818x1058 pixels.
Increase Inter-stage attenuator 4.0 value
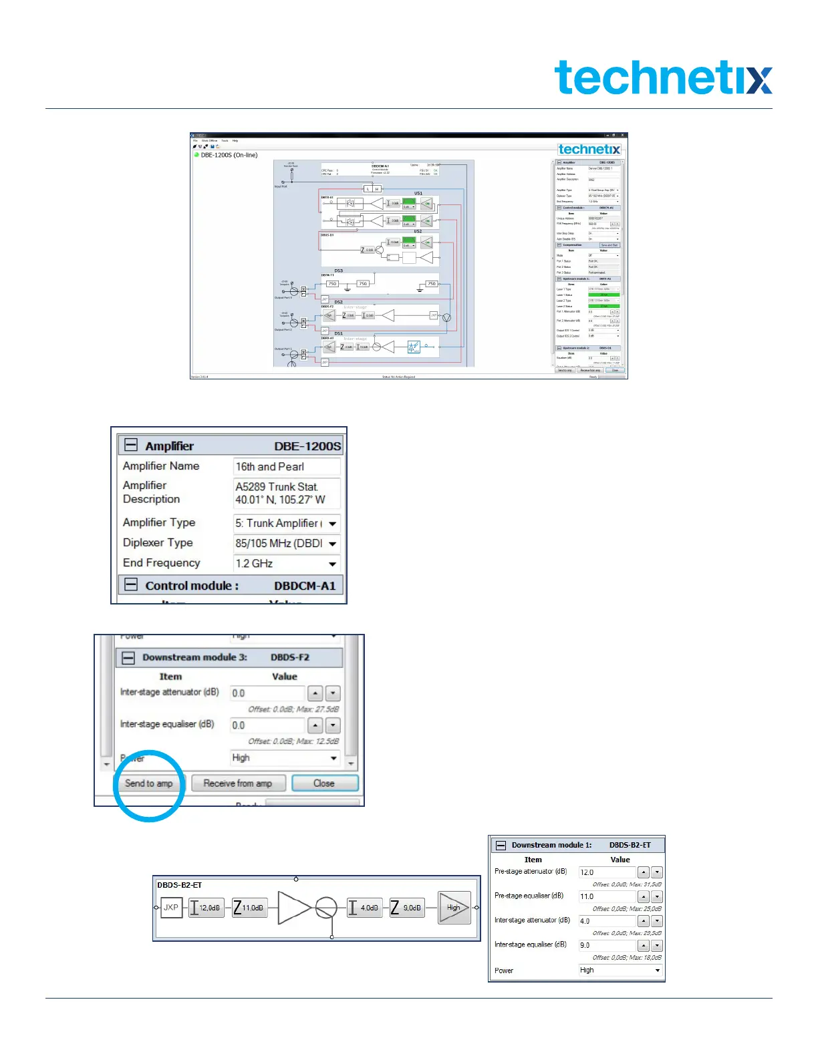coord(643,921)
